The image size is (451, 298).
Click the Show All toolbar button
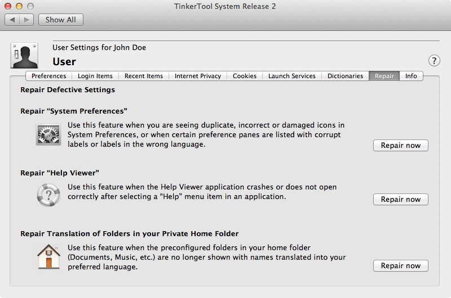[61, 20]
